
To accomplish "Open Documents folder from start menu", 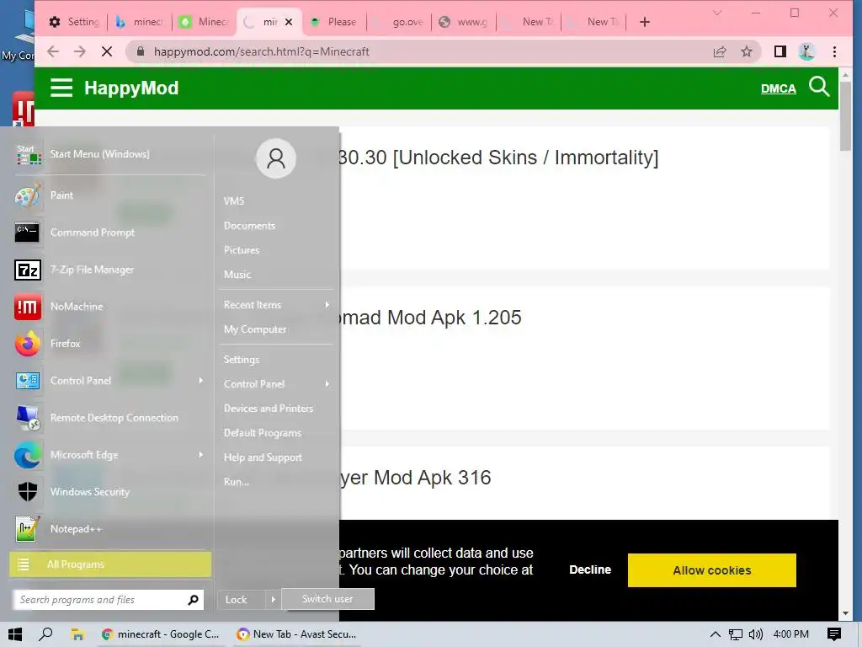I will tap(249, 226).
